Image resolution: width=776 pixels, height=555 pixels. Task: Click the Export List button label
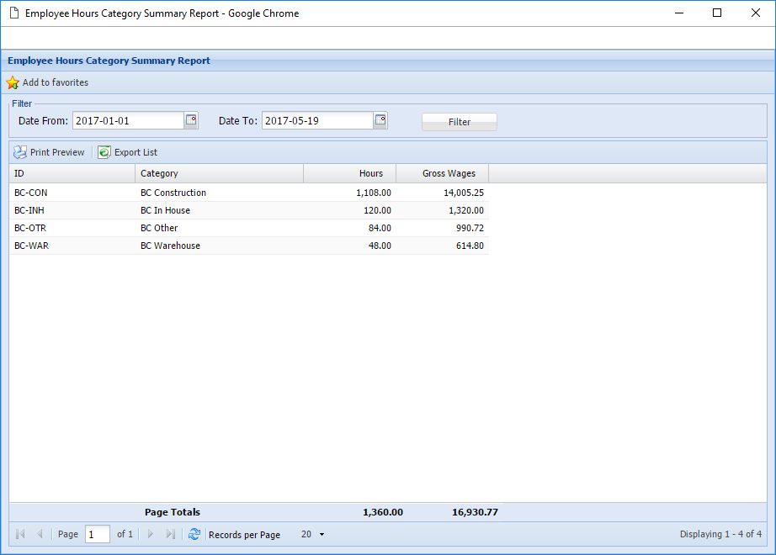[136, 152]
